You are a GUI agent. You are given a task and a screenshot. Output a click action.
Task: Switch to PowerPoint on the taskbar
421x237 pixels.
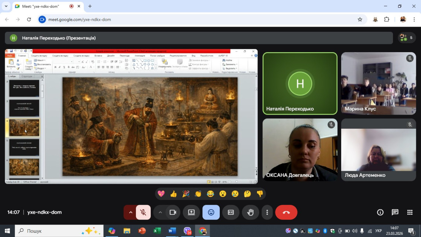pyautogui.click(x=142, y=231)
